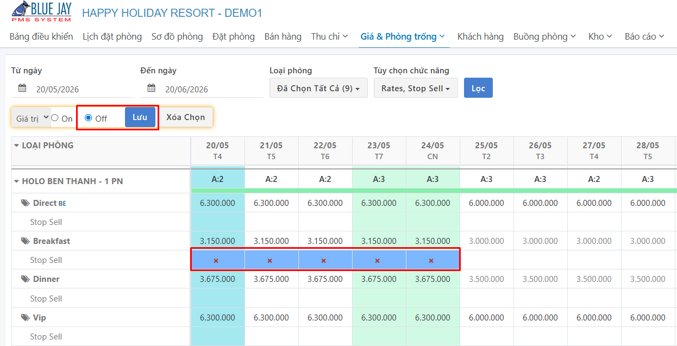Click the Breakfast rate 3.150.000 under 22/05
This screenshot has height=346, width=677.
pyautogui.click(x=325, y=241)
